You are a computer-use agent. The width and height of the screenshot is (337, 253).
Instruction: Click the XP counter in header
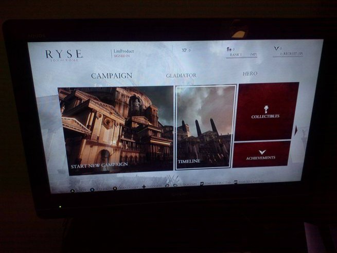coord(186,50)
